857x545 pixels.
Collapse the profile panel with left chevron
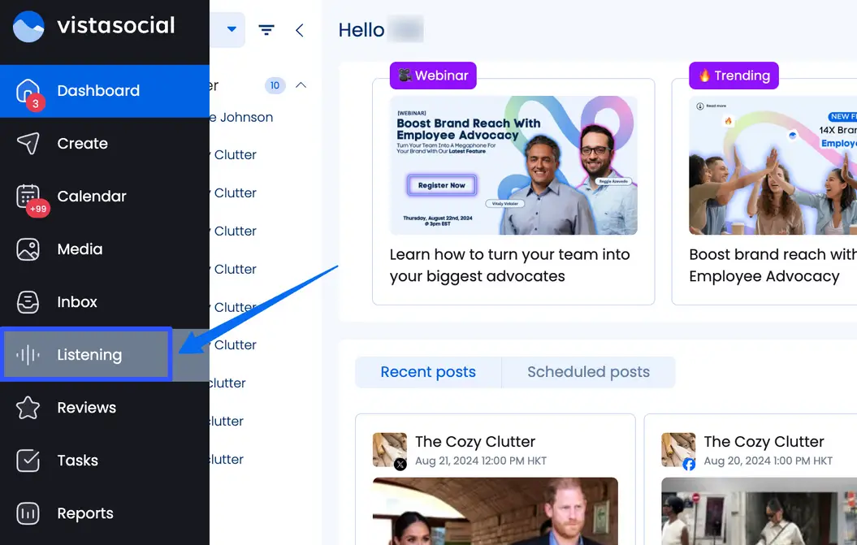tap(299, 30)
